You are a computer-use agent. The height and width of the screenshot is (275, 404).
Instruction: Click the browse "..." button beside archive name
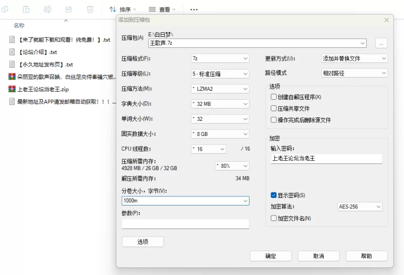coord(381,43)
